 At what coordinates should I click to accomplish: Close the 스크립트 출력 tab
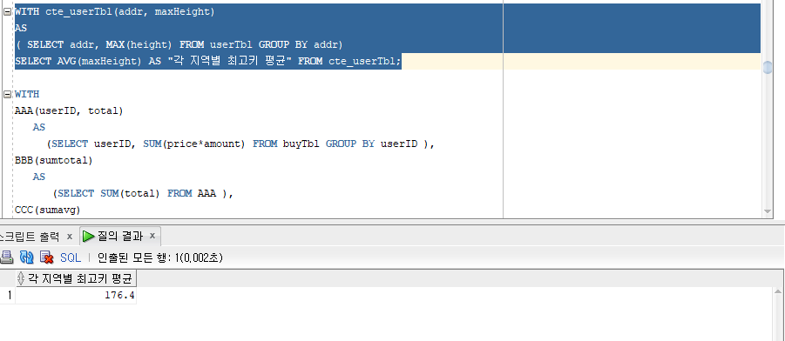point(70,236)
